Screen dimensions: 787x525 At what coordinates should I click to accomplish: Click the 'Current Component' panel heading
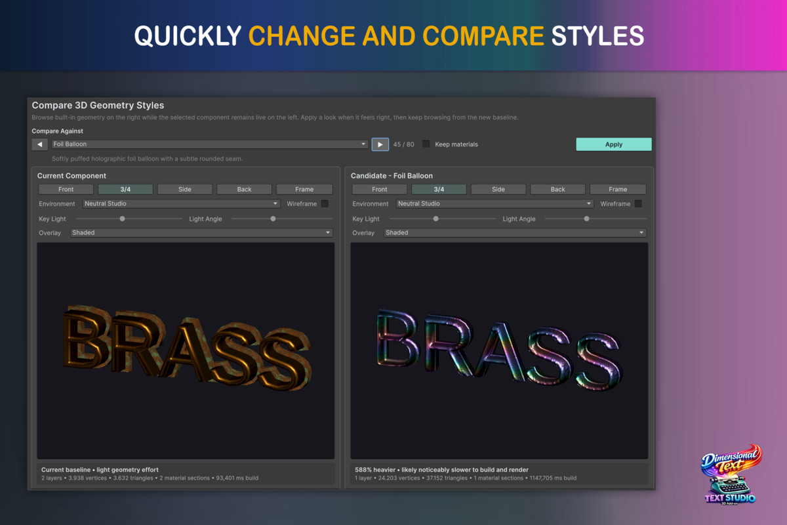(71, 176)
